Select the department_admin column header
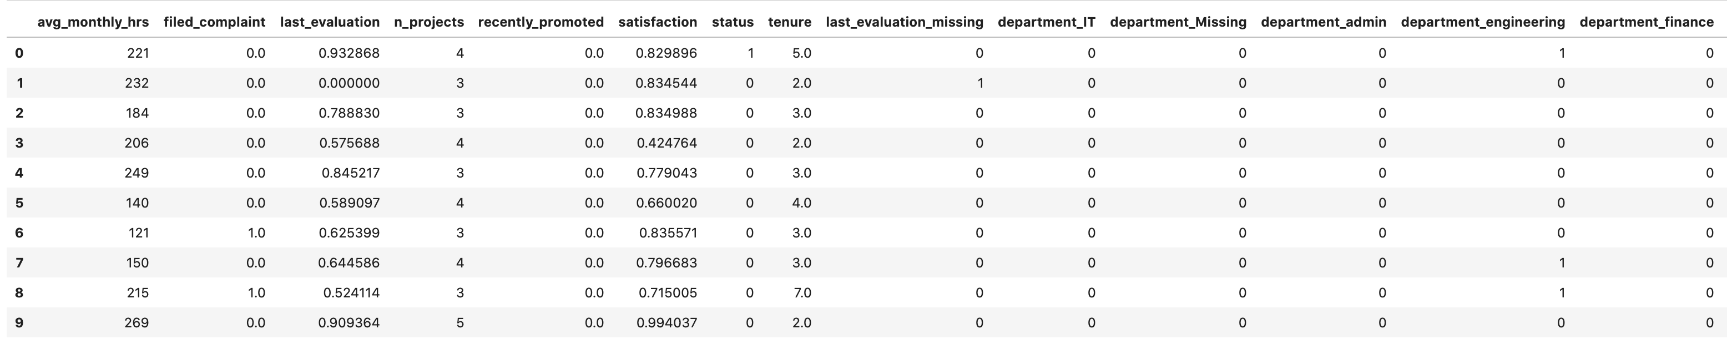 [x=1323, y=22]
